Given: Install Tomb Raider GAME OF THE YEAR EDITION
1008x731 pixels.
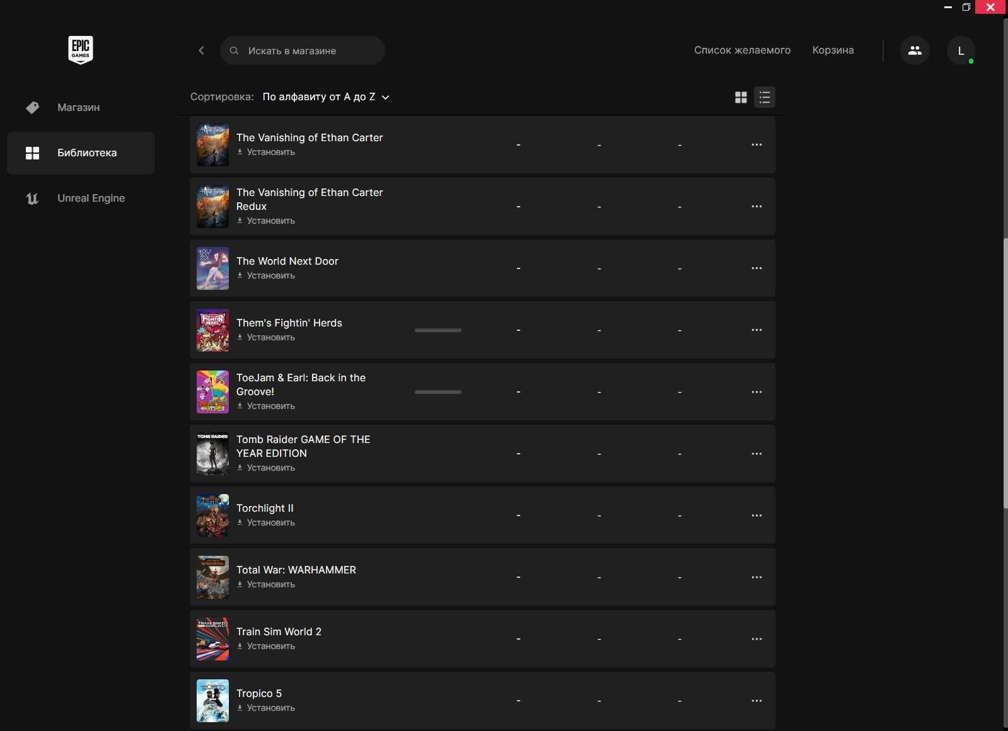Looking at the screenshot, I should pos(266,468).
